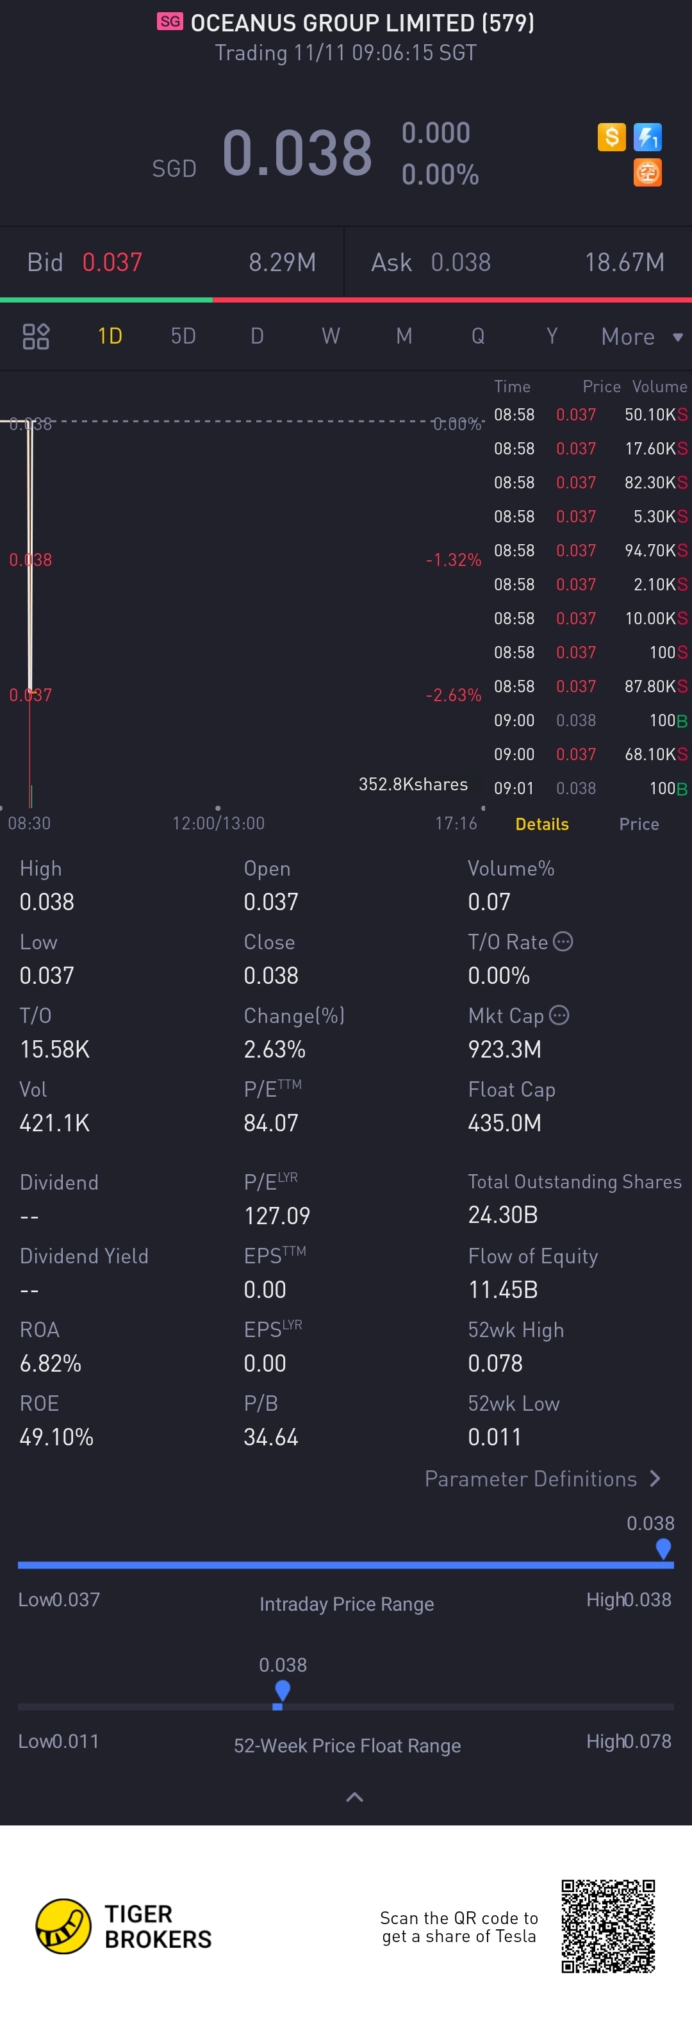Tap the orange financing badge icon
This screenshot has height=2028, width=692.
[x=648, y=172]
